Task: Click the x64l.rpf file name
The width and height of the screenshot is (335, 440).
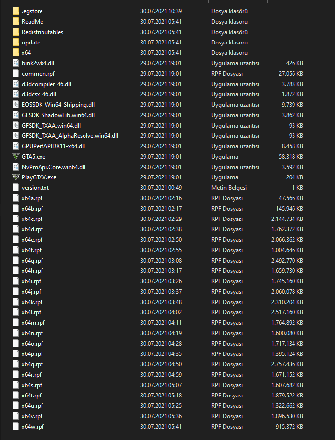Action: coord(31,312)
